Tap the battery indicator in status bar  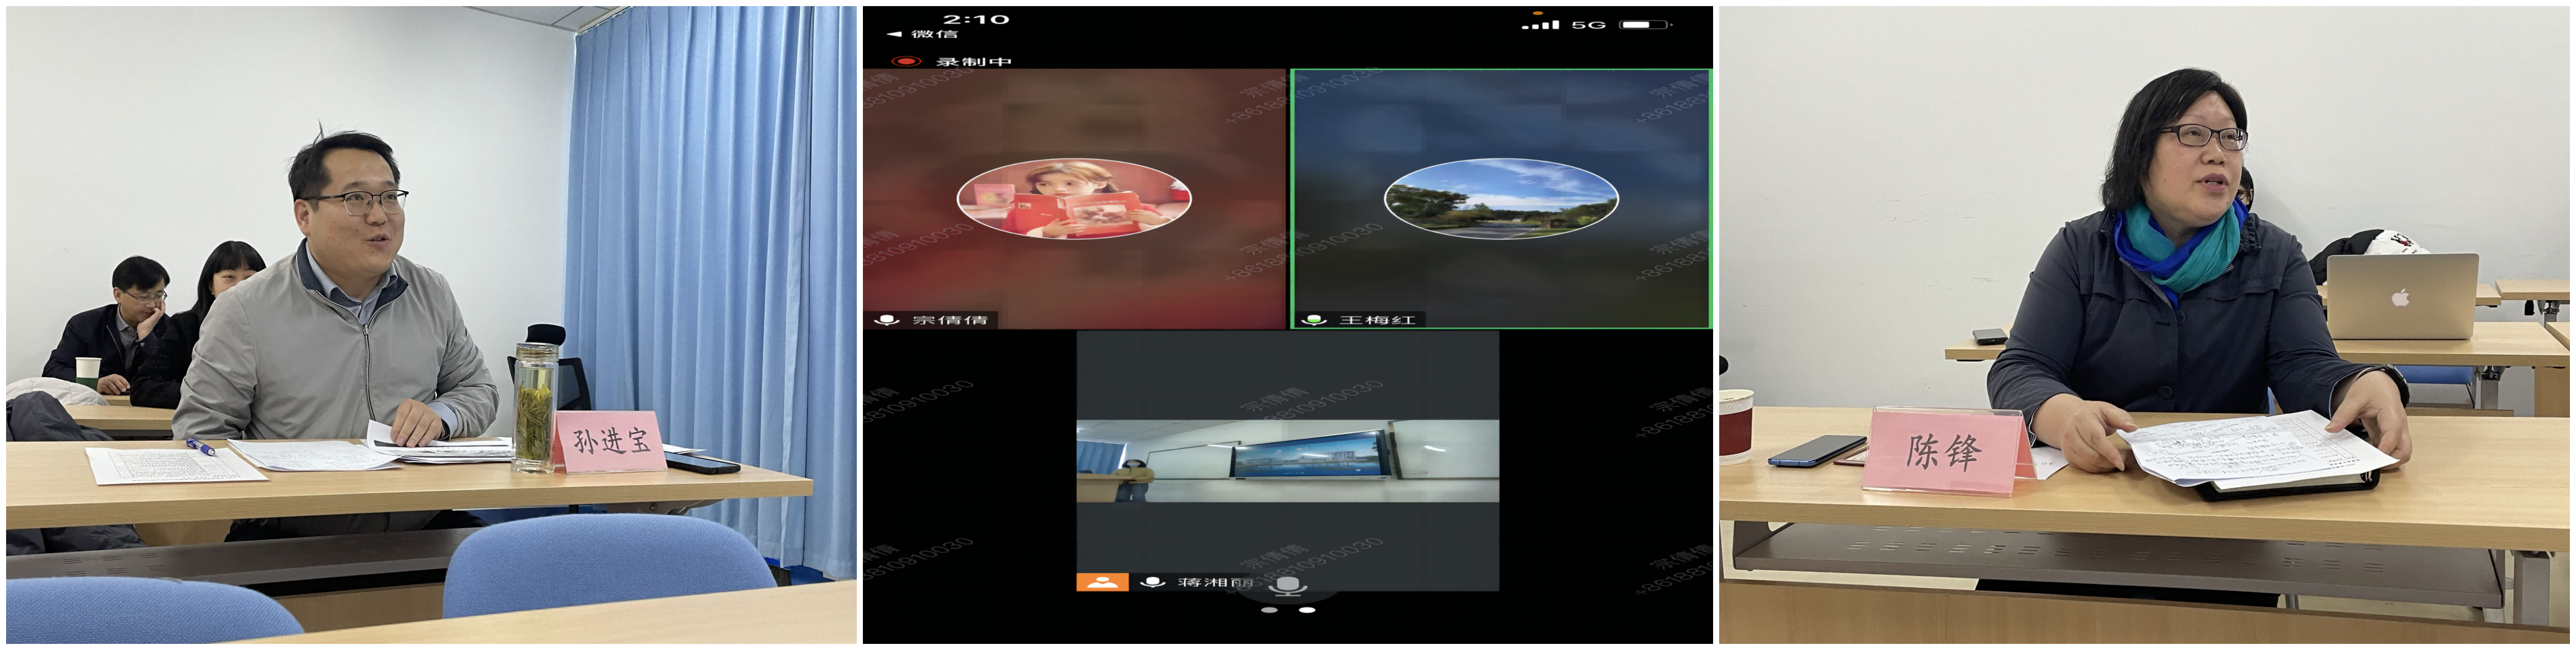1643,25
